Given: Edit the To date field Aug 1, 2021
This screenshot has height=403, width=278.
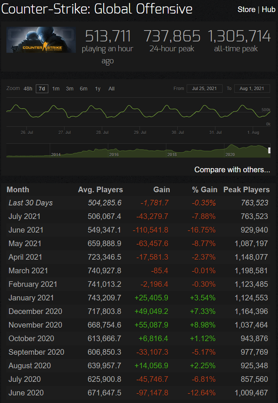Looking at the screenshot, I should (x=252, y=89).
